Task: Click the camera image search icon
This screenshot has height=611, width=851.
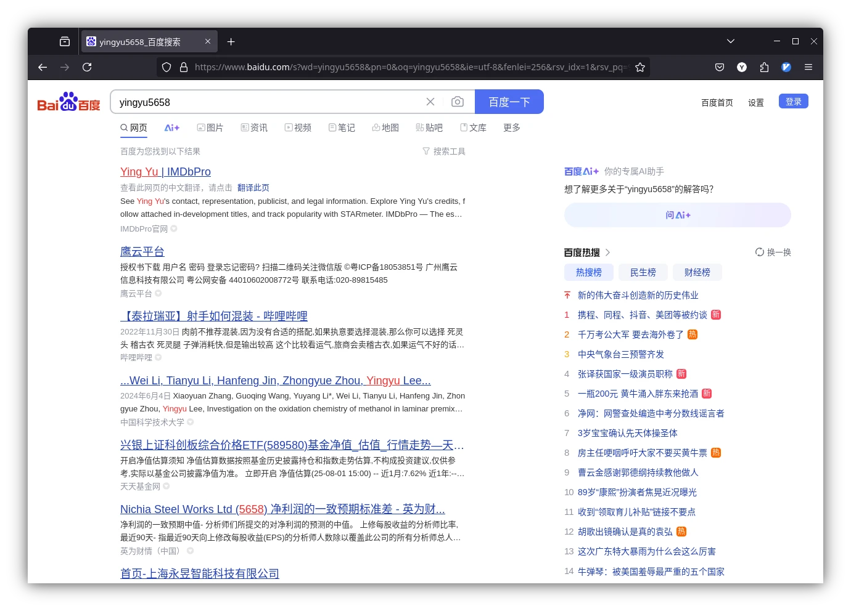Action: 457,102
